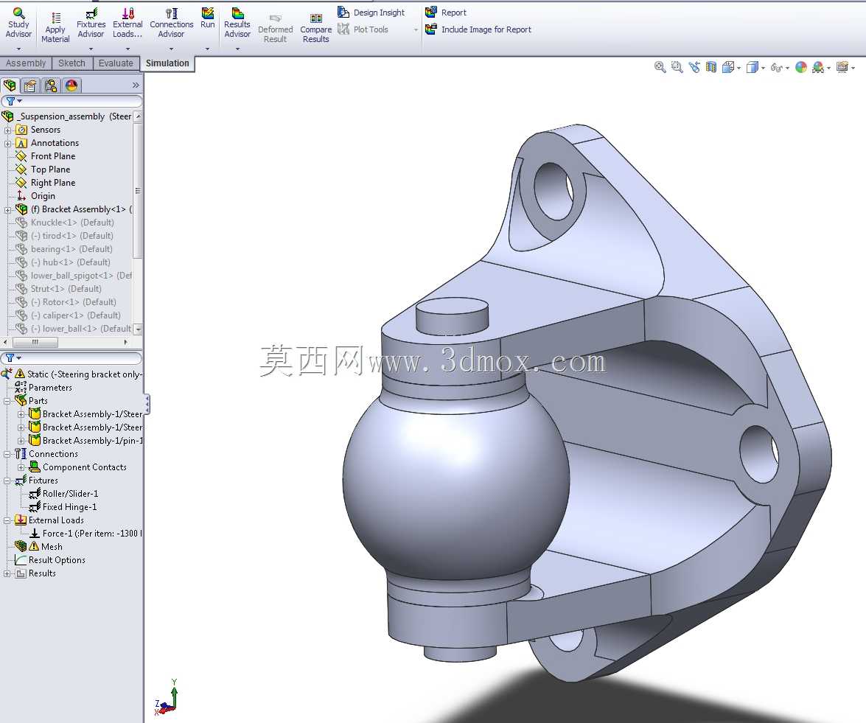This screenshot has width=866, height=723.
Task: Open the Results Advisor
Action: click(237, 23)
